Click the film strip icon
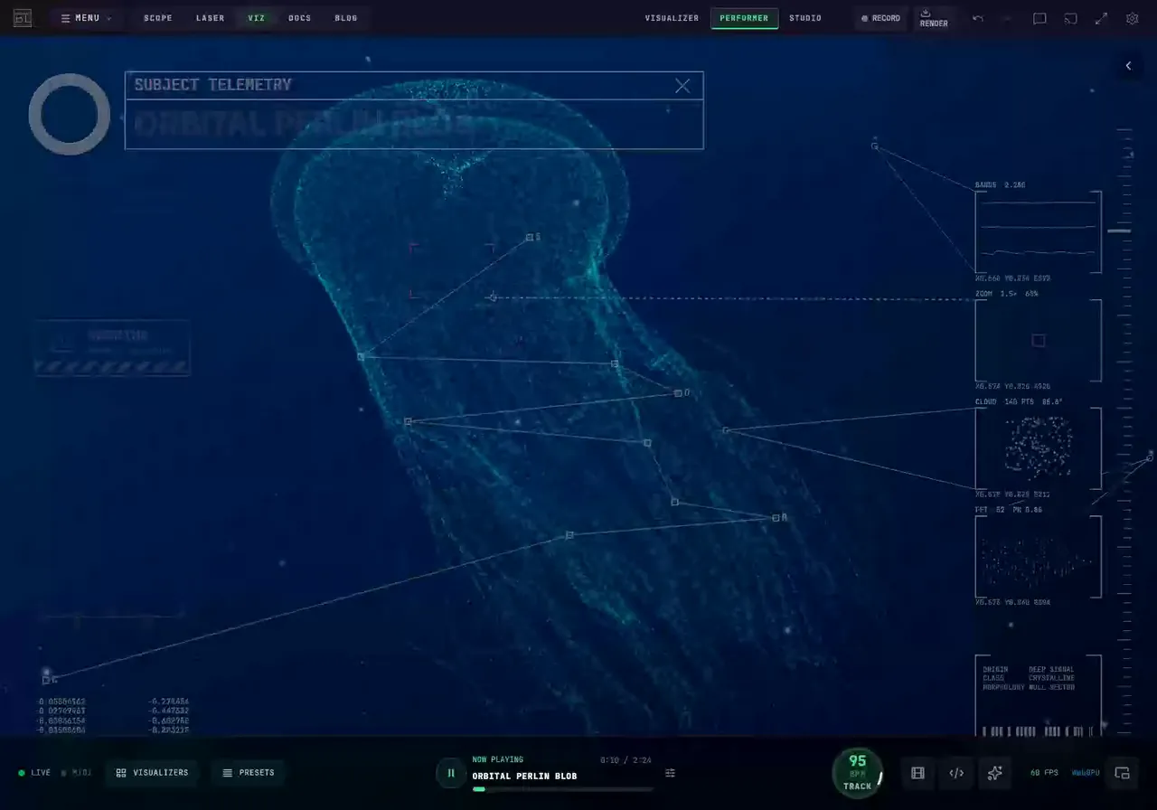 [x=917, y=773]
